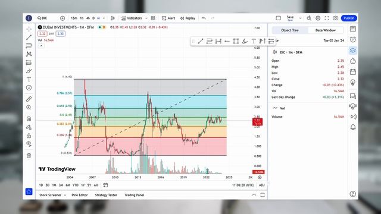This screenshot has height=214, width=381.
Task: Open indicator templates grid icon
Action: (x=153, y=18)
